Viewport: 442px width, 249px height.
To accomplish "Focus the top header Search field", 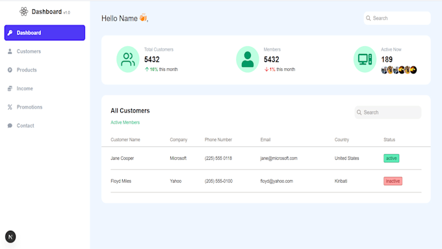I will click(x=397, y=18).
